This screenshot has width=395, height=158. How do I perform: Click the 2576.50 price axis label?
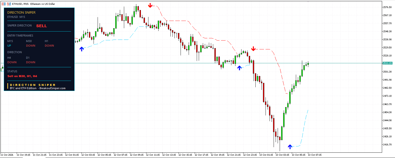[x=387, y=7]
